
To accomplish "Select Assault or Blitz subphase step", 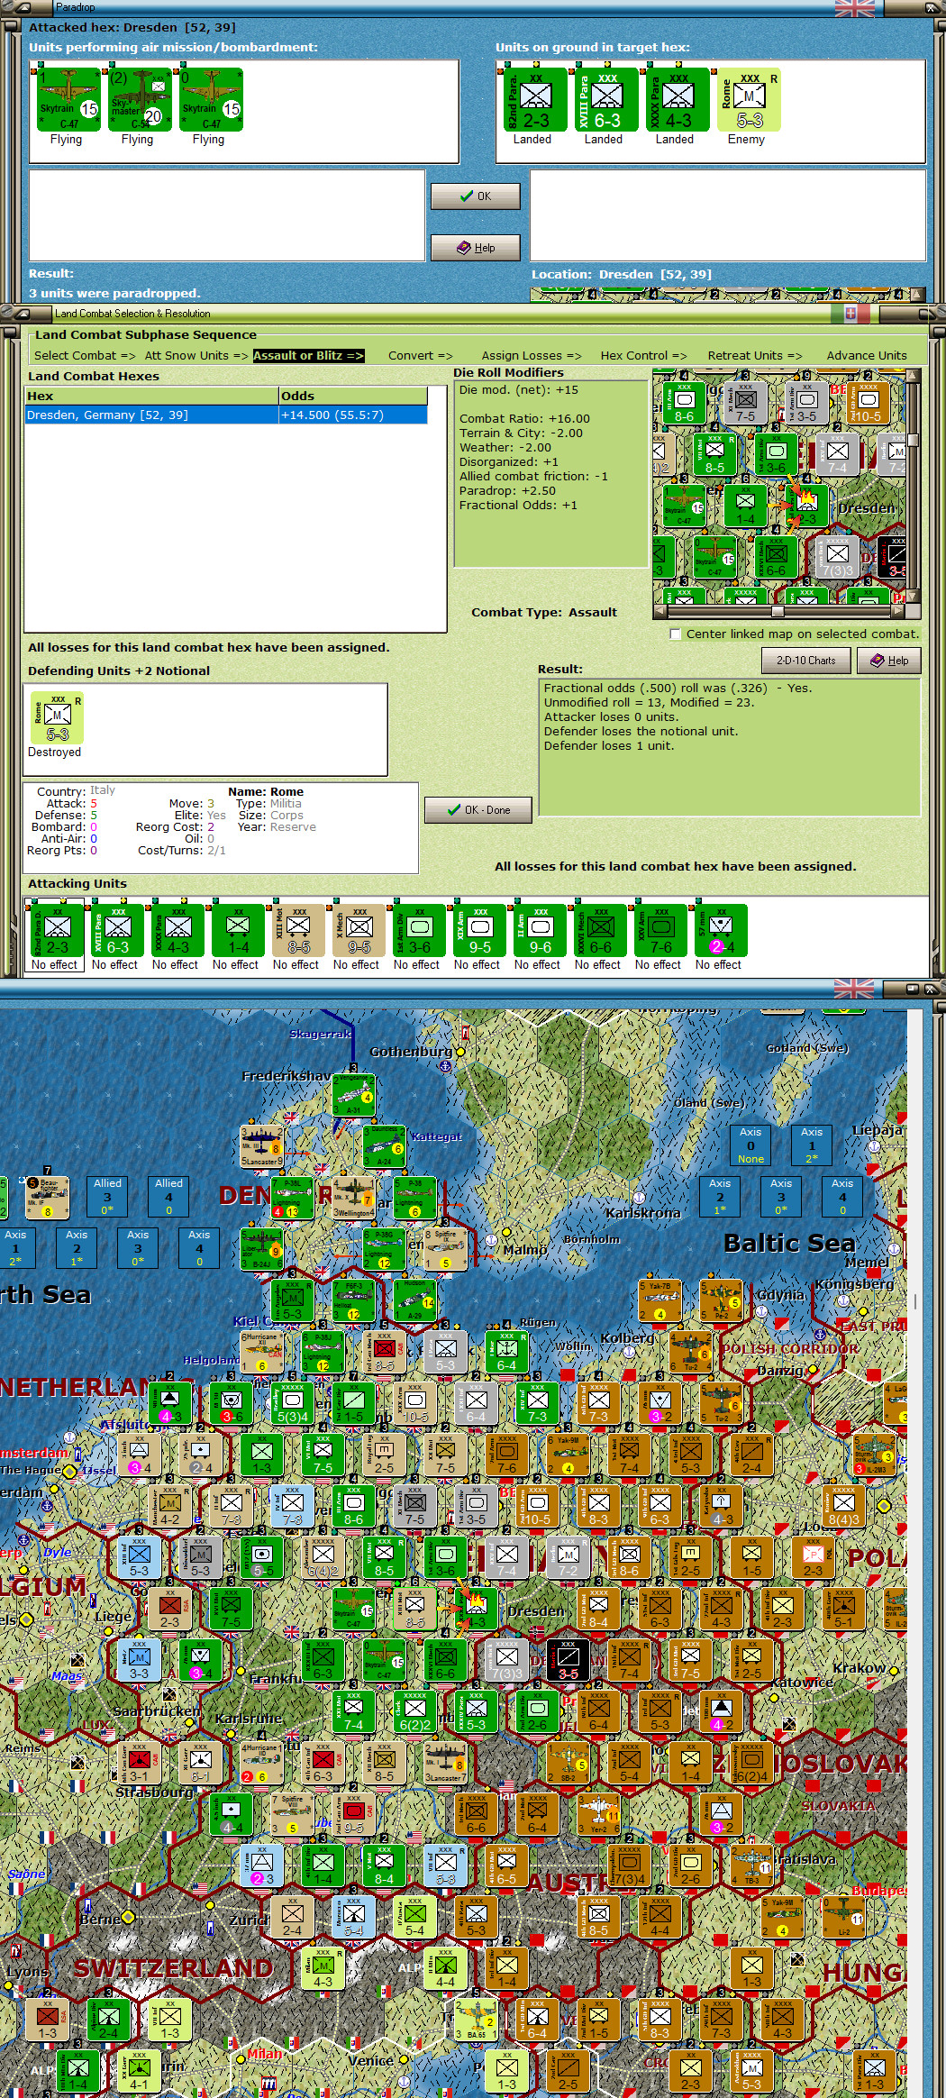I will point(308,356).
